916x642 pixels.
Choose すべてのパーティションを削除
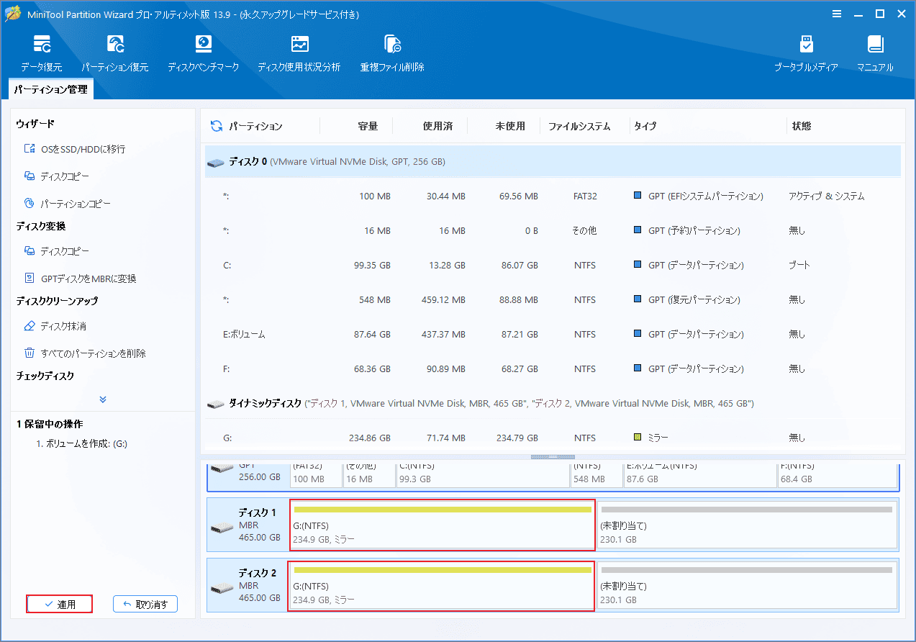click(x=85, y=353)
